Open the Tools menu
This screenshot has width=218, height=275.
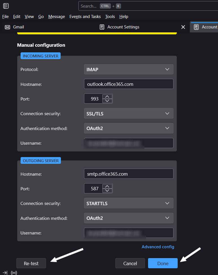pos(110,17)
